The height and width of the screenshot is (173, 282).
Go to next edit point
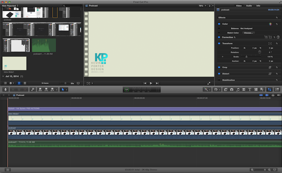[157, 83]
